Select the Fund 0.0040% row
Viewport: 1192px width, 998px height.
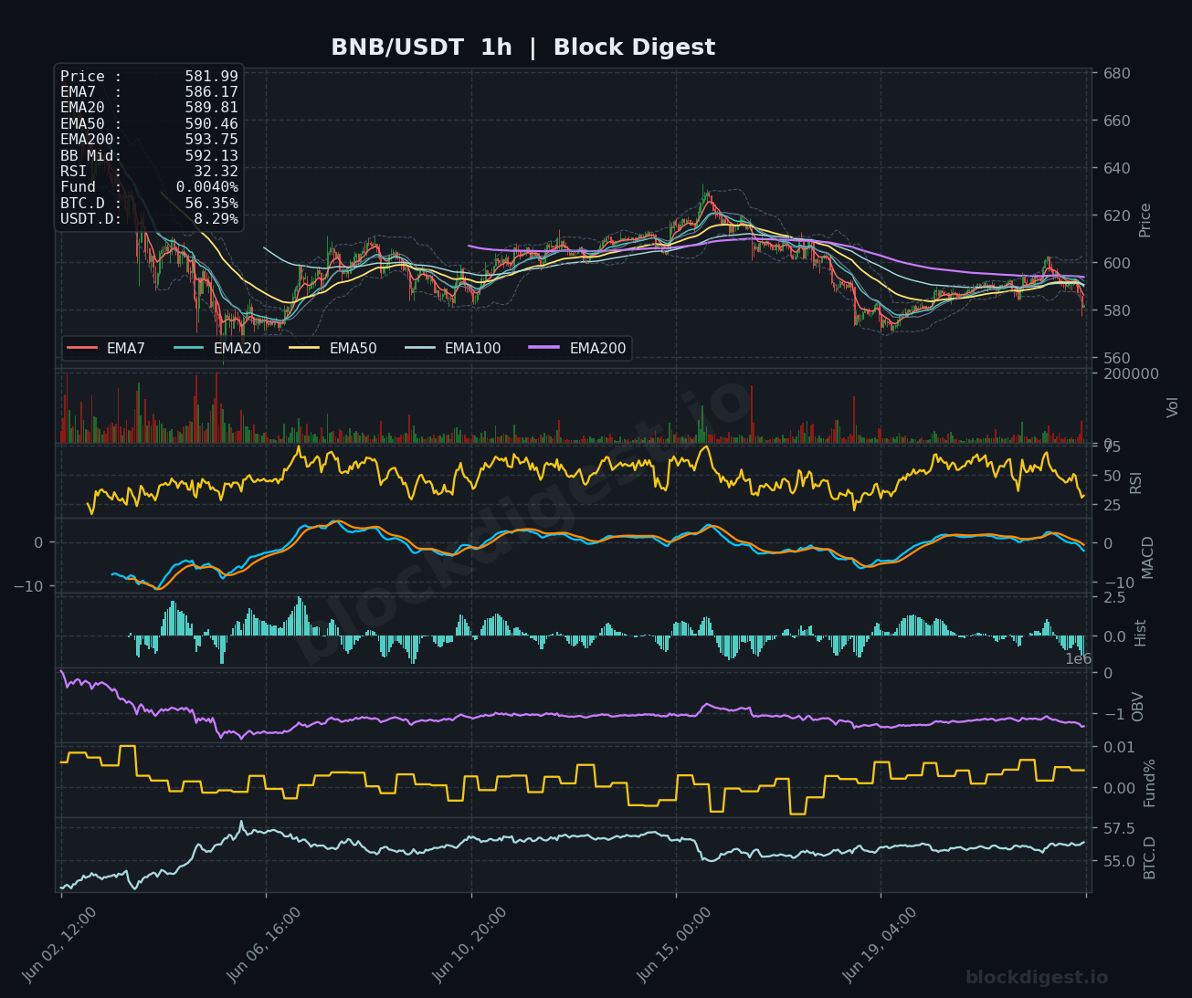[149, 187]
